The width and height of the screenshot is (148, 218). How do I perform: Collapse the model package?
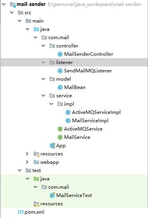pos(44,79)
